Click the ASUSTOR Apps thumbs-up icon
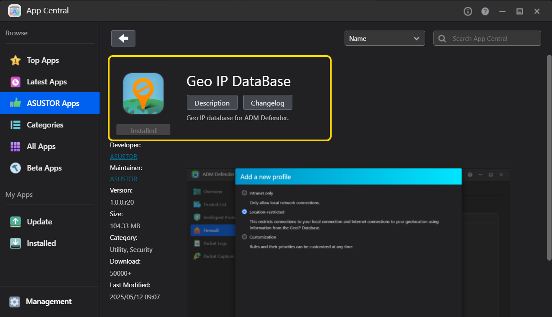 [15, 103]
